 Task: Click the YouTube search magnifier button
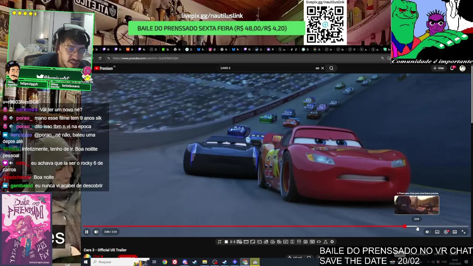coord(331,68)
